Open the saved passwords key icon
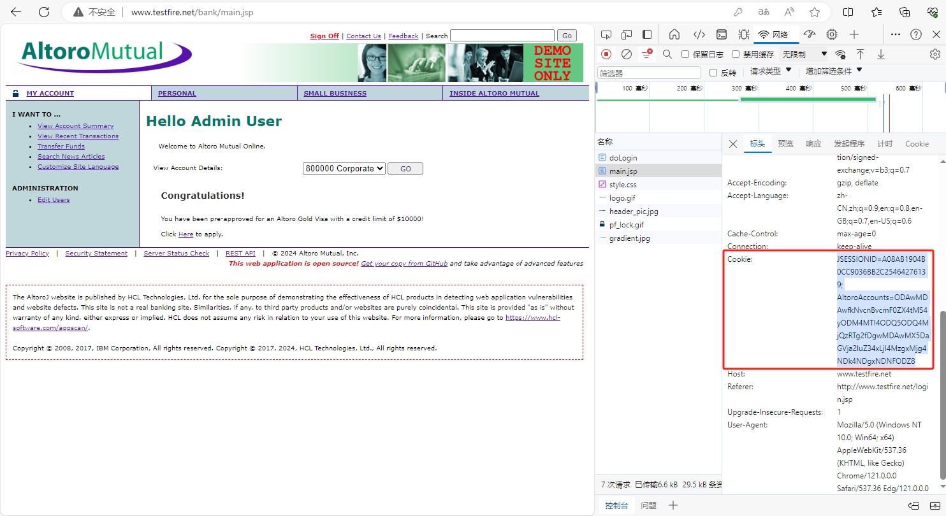 click(x=738, y=12)
